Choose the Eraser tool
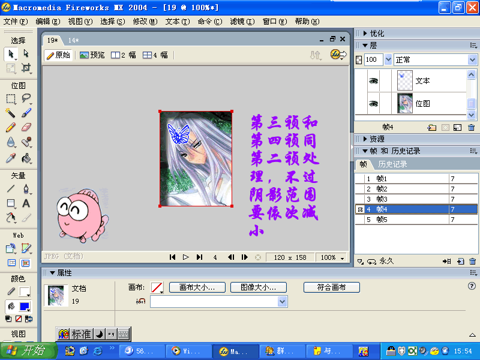The image size is (480, 360). pyautogui.click(x=26, y=127)
